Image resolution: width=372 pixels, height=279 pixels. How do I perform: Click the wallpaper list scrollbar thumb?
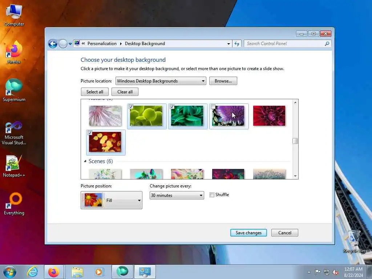(x=295, y=141)
